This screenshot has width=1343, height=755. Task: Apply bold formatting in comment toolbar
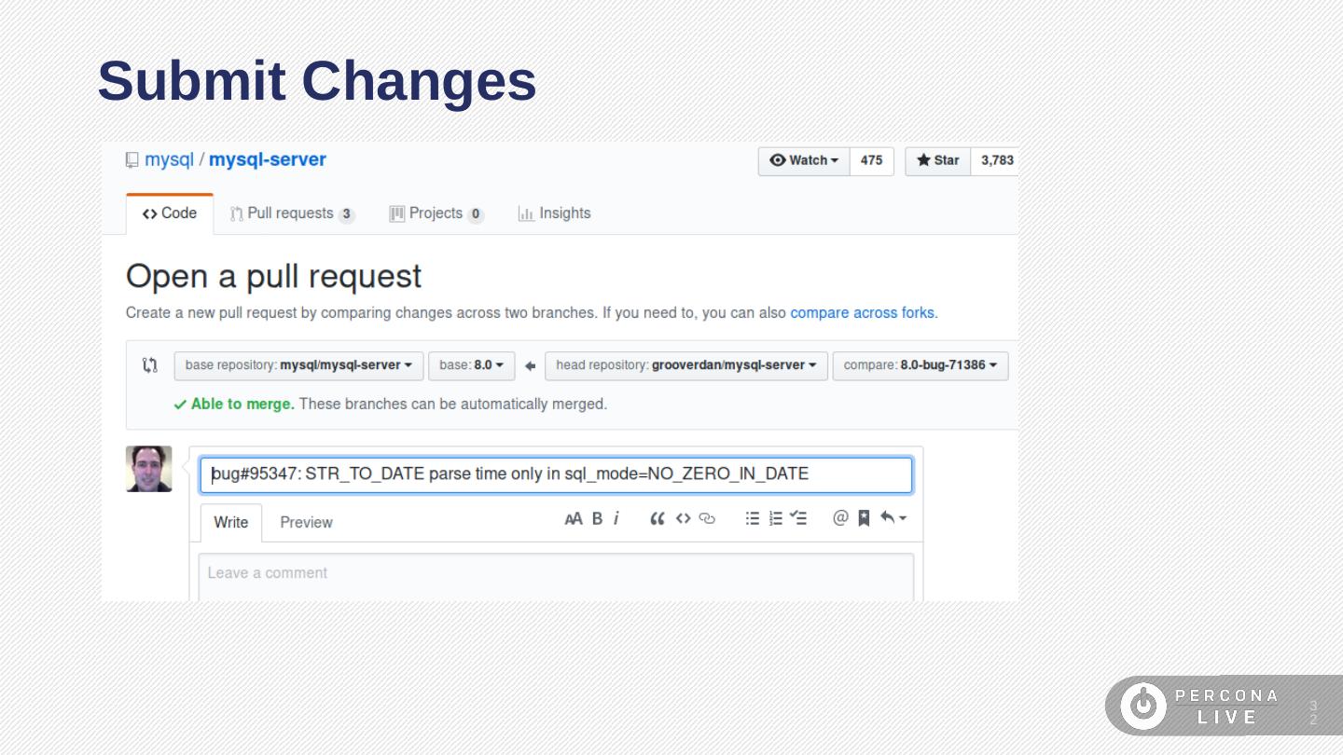coord(597,519)
